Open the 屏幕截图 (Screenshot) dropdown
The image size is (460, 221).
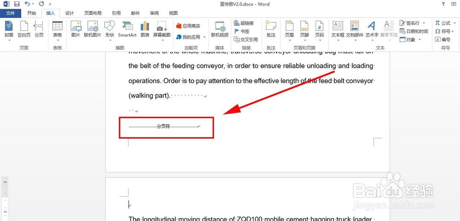pyautogui.click(x=161, y=31)
